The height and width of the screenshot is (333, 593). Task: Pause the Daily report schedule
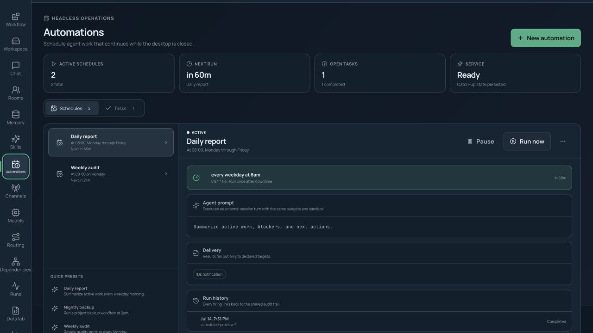(x=481, y=142)
